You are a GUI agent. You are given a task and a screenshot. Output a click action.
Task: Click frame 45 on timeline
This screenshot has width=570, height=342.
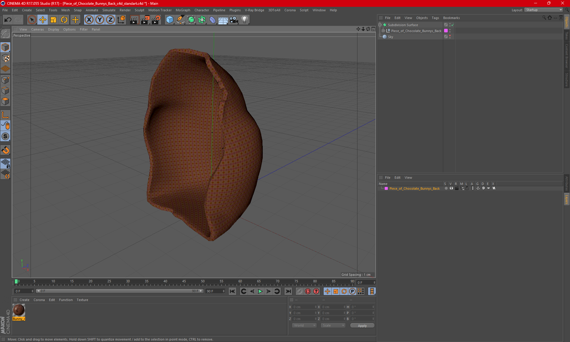[184, 281]
